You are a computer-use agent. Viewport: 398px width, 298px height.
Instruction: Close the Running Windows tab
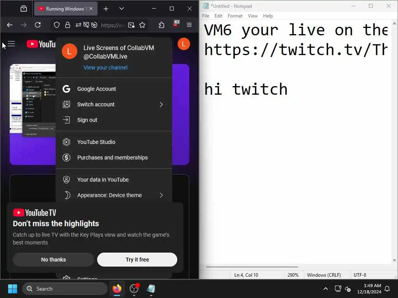(91, 9)
